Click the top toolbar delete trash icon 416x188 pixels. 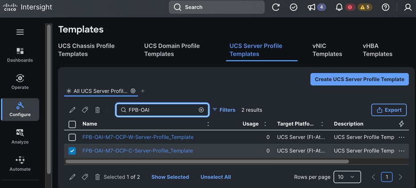coord(98,110)
